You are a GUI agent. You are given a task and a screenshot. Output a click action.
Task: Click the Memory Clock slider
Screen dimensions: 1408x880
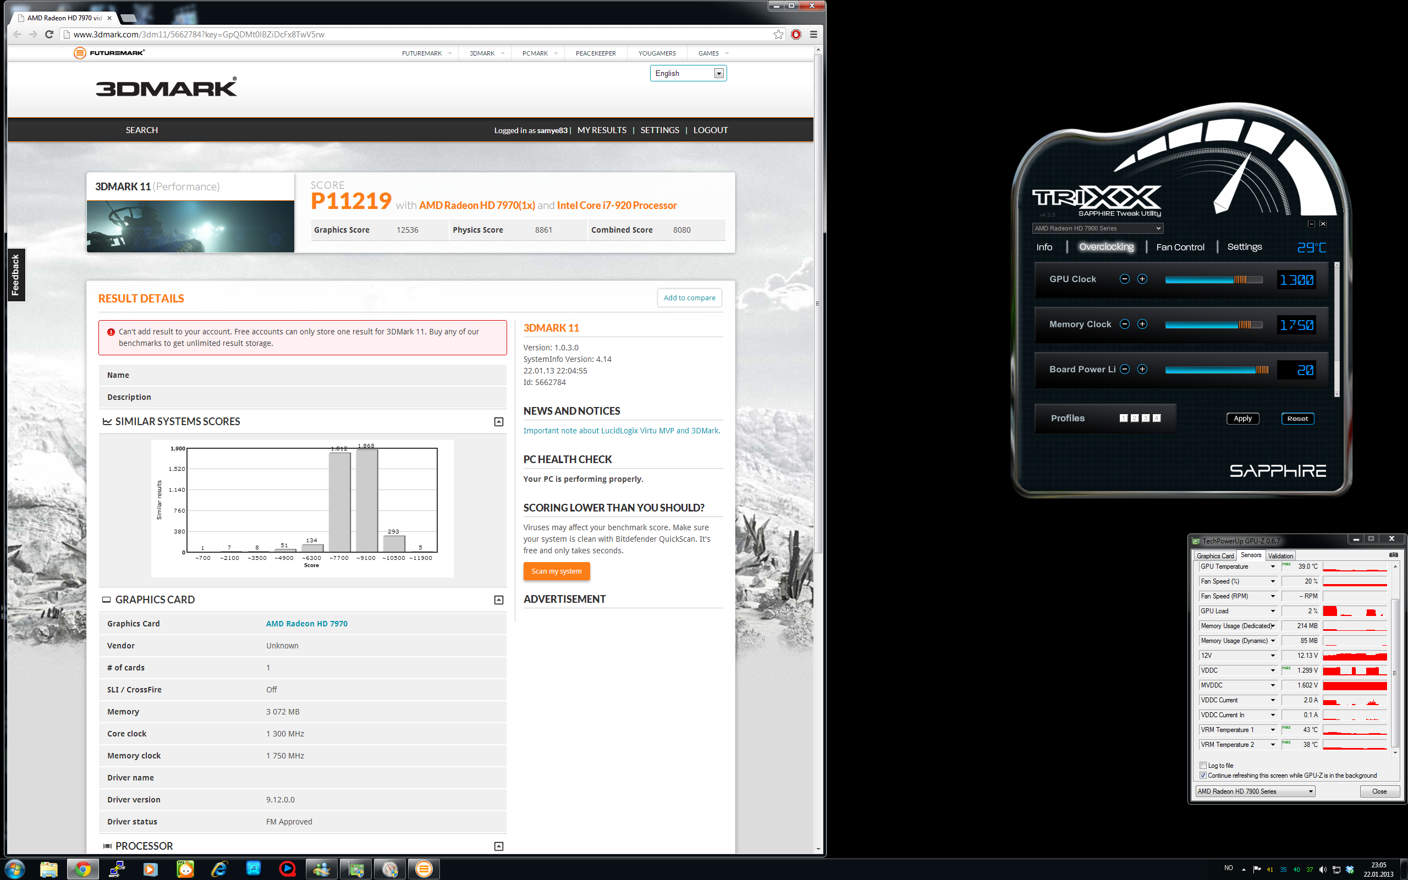[1214, 324]
